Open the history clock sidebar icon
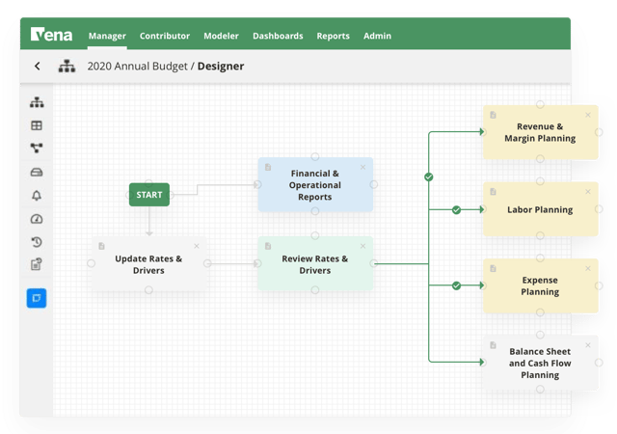The image size is (617, 434). tap(37, 242)
